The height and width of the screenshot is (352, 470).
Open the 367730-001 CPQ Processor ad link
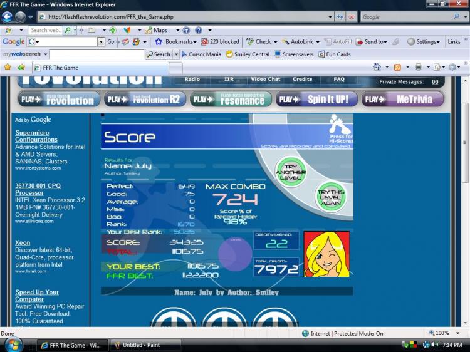(38, 189)
